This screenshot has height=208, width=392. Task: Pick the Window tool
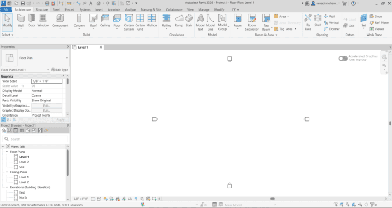pos(43,21)
